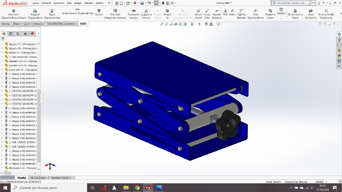
Task: Switch to 3B Görünüm bottom tab
Action: tap(38, 178)
